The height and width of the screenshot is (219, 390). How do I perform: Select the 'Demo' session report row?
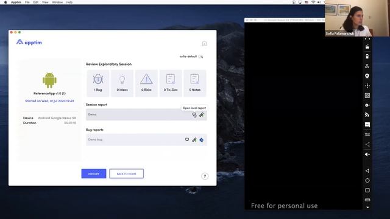point(146,115)
